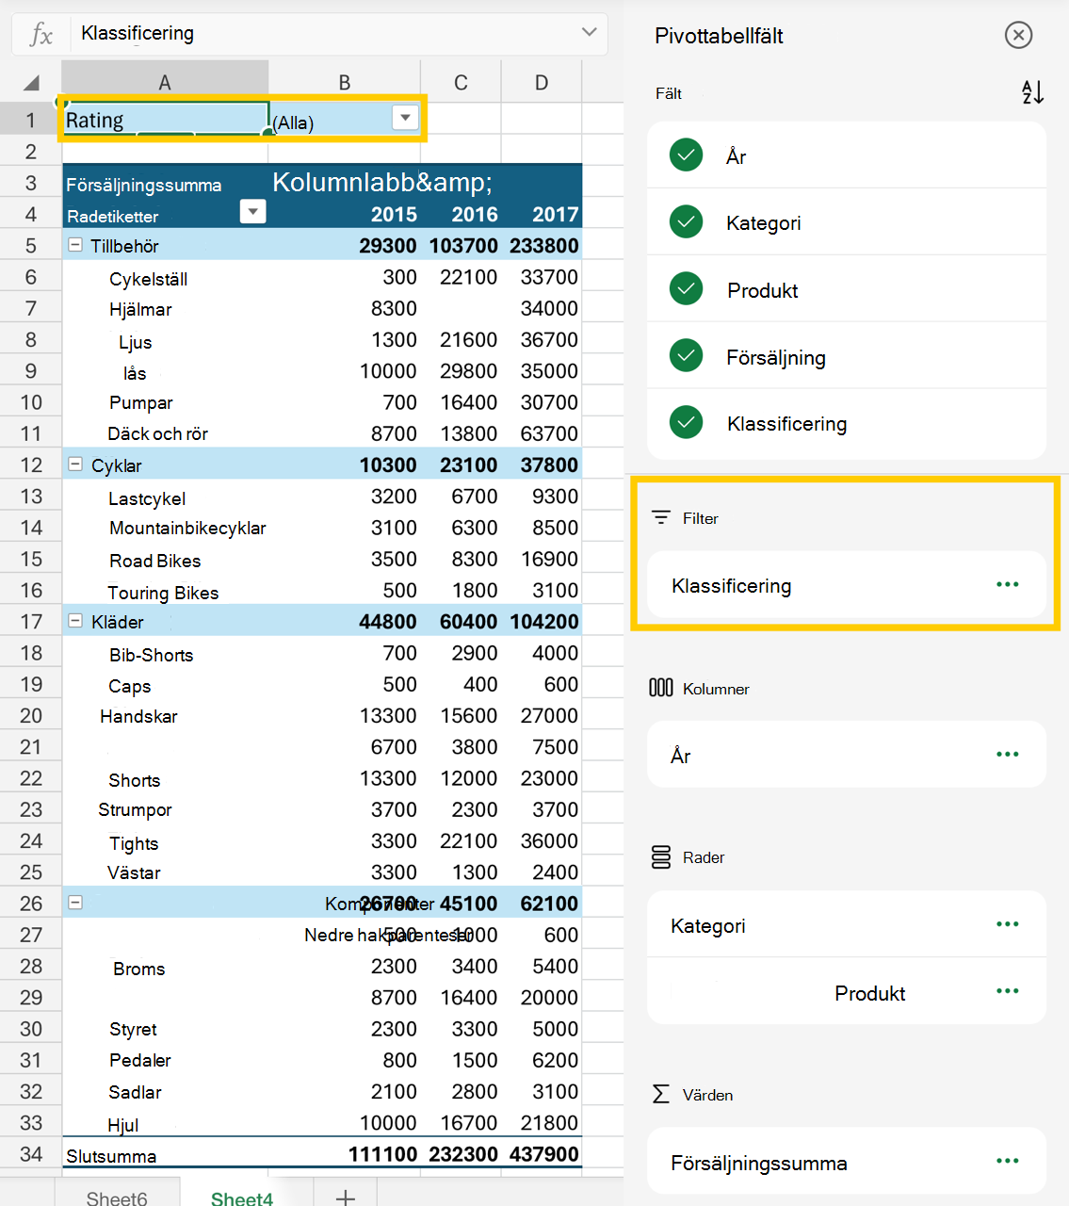The image size is (1069, 1206).
Task: Click the Värden sigma icon
Action: pyautogui.click(x=661, y=1094)
